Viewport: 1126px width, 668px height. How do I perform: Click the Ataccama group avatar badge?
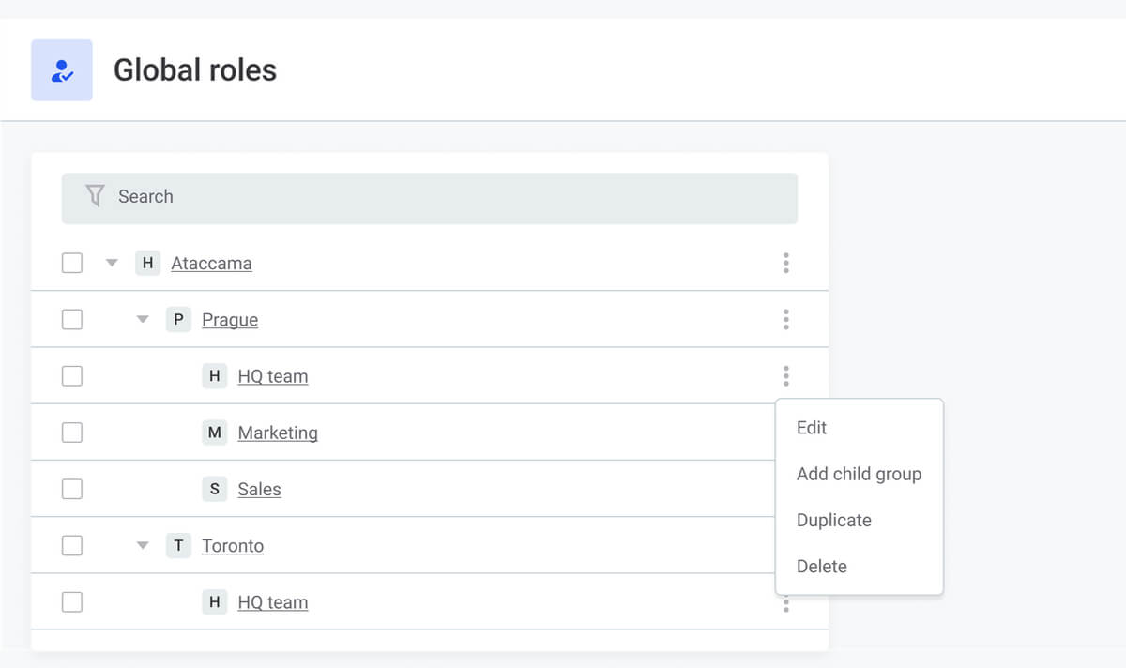[x=147, y=263]
